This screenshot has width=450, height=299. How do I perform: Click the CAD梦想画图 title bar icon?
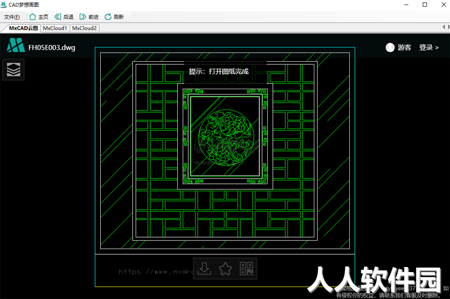(x=3, y=4)
